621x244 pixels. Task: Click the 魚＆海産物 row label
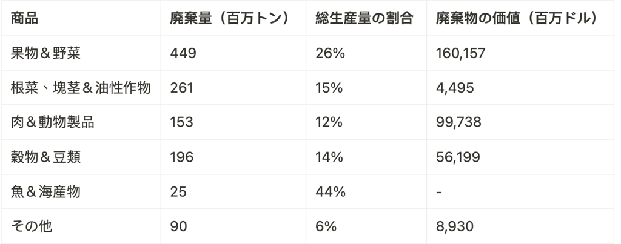[45, 192]
